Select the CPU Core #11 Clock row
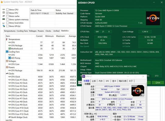165x121 pixels. coord(41,111)
